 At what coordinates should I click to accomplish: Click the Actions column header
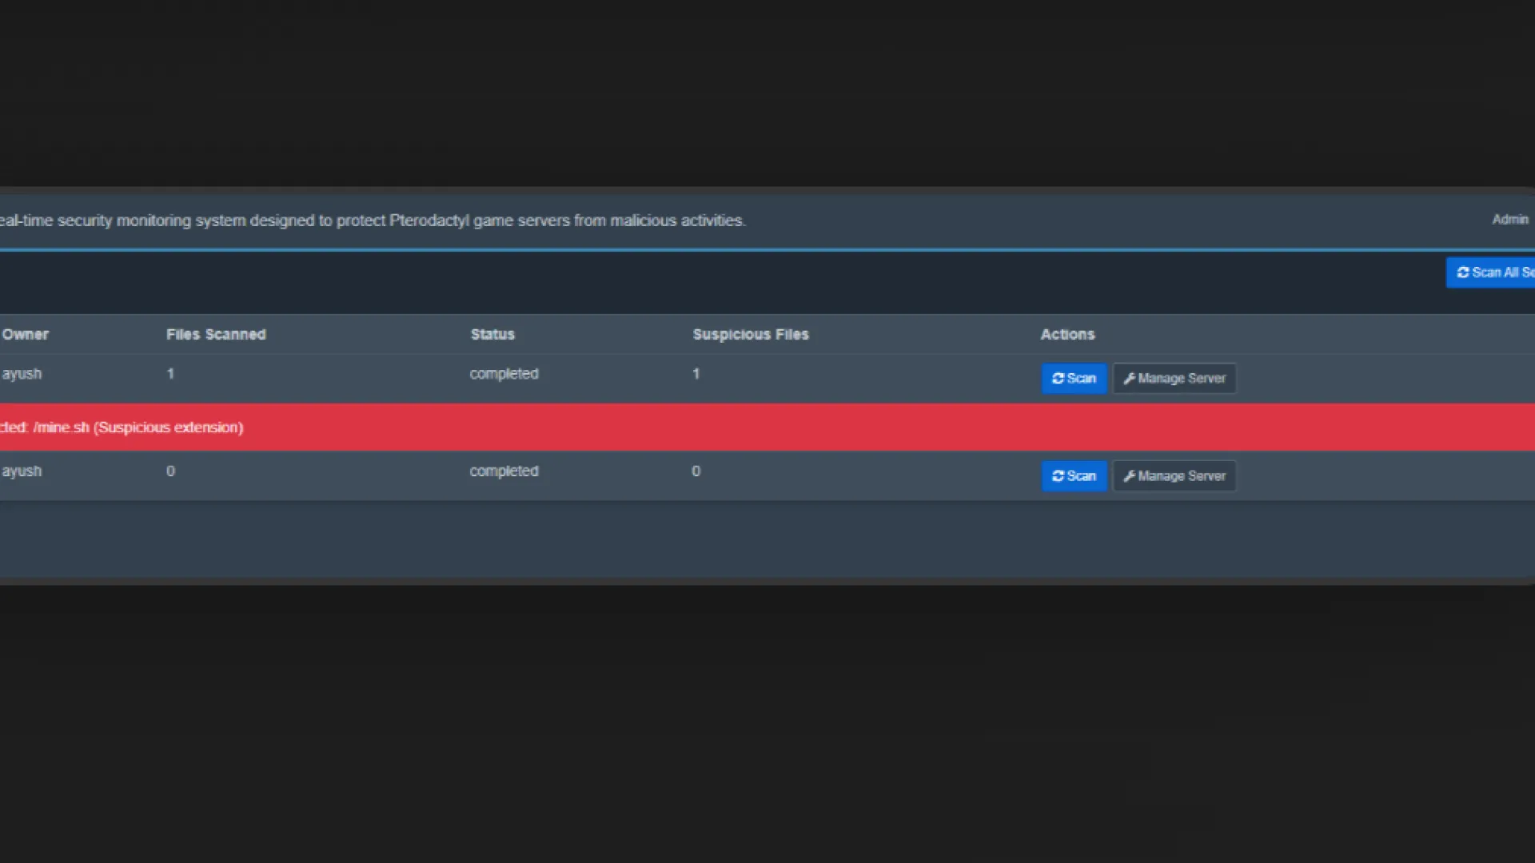click(x=1067, y=335)
